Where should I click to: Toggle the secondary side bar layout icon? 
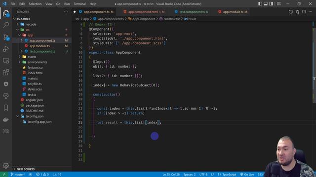271,4
